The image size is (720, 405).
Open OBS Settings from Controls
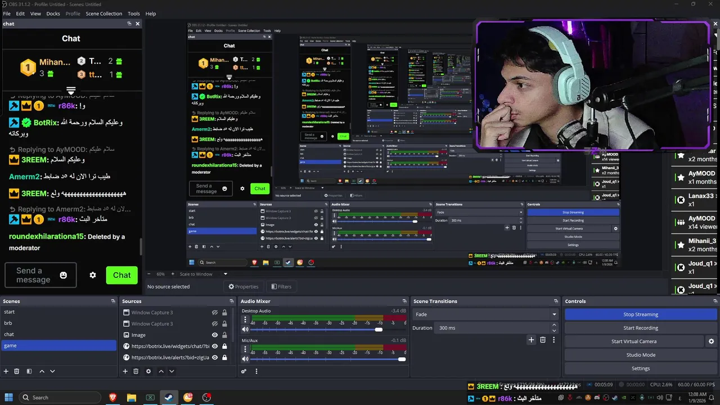click(x=641, y=368)
